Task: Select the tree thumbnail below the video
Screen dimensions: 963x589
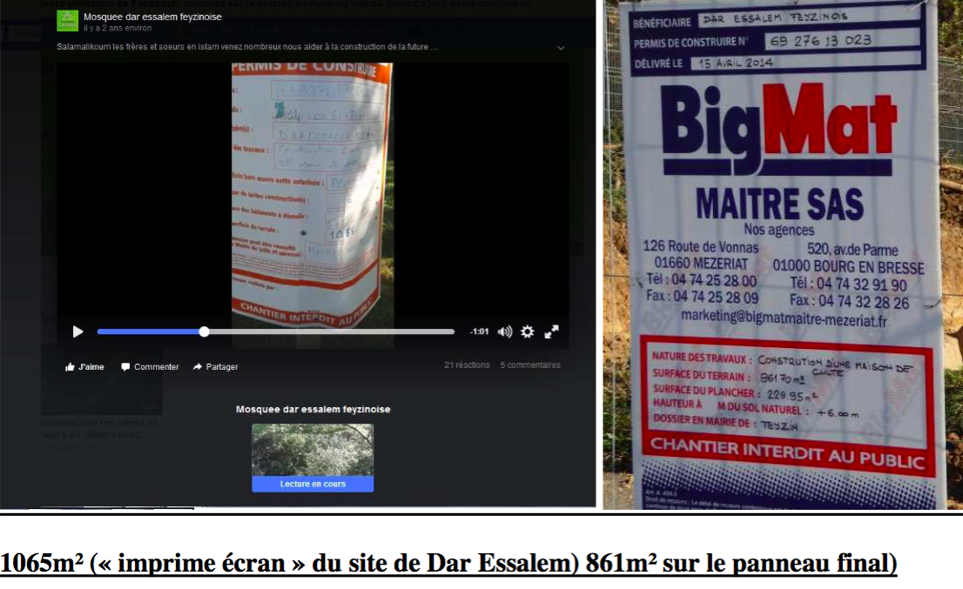Action: point(313,450)
